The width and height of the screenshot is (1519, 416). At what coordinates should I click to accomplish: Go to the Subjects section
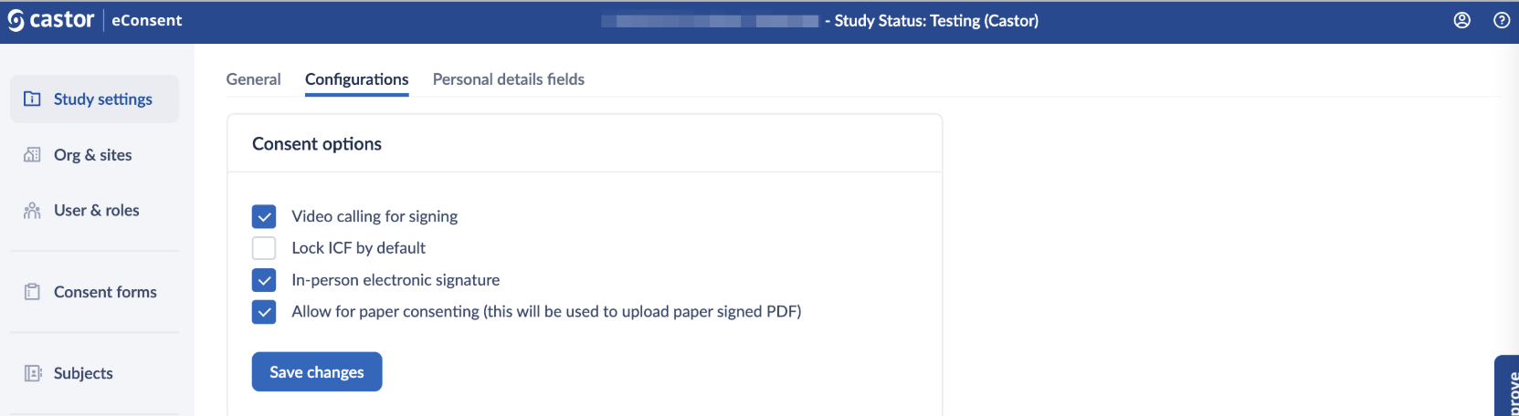(83, 373)
